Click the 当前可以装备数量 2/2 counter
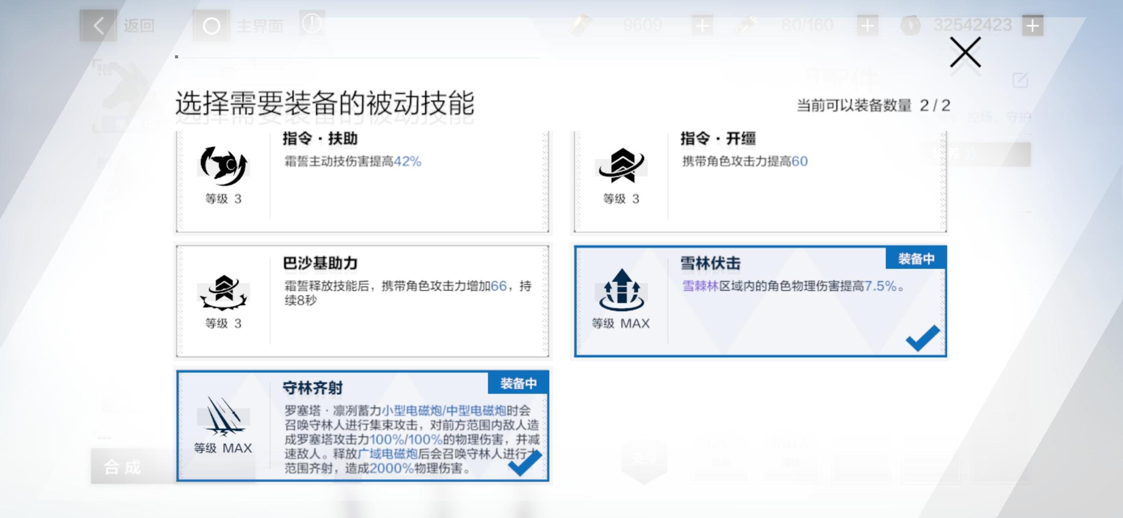 [x=873, y=105]
